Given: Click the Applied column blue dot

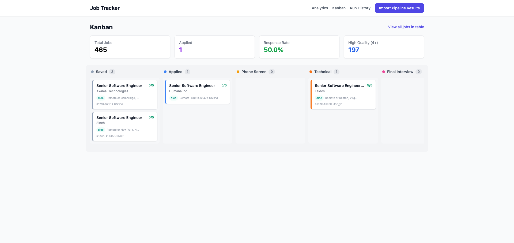Looking at the screenshot, I should click(x=165, y=72).
